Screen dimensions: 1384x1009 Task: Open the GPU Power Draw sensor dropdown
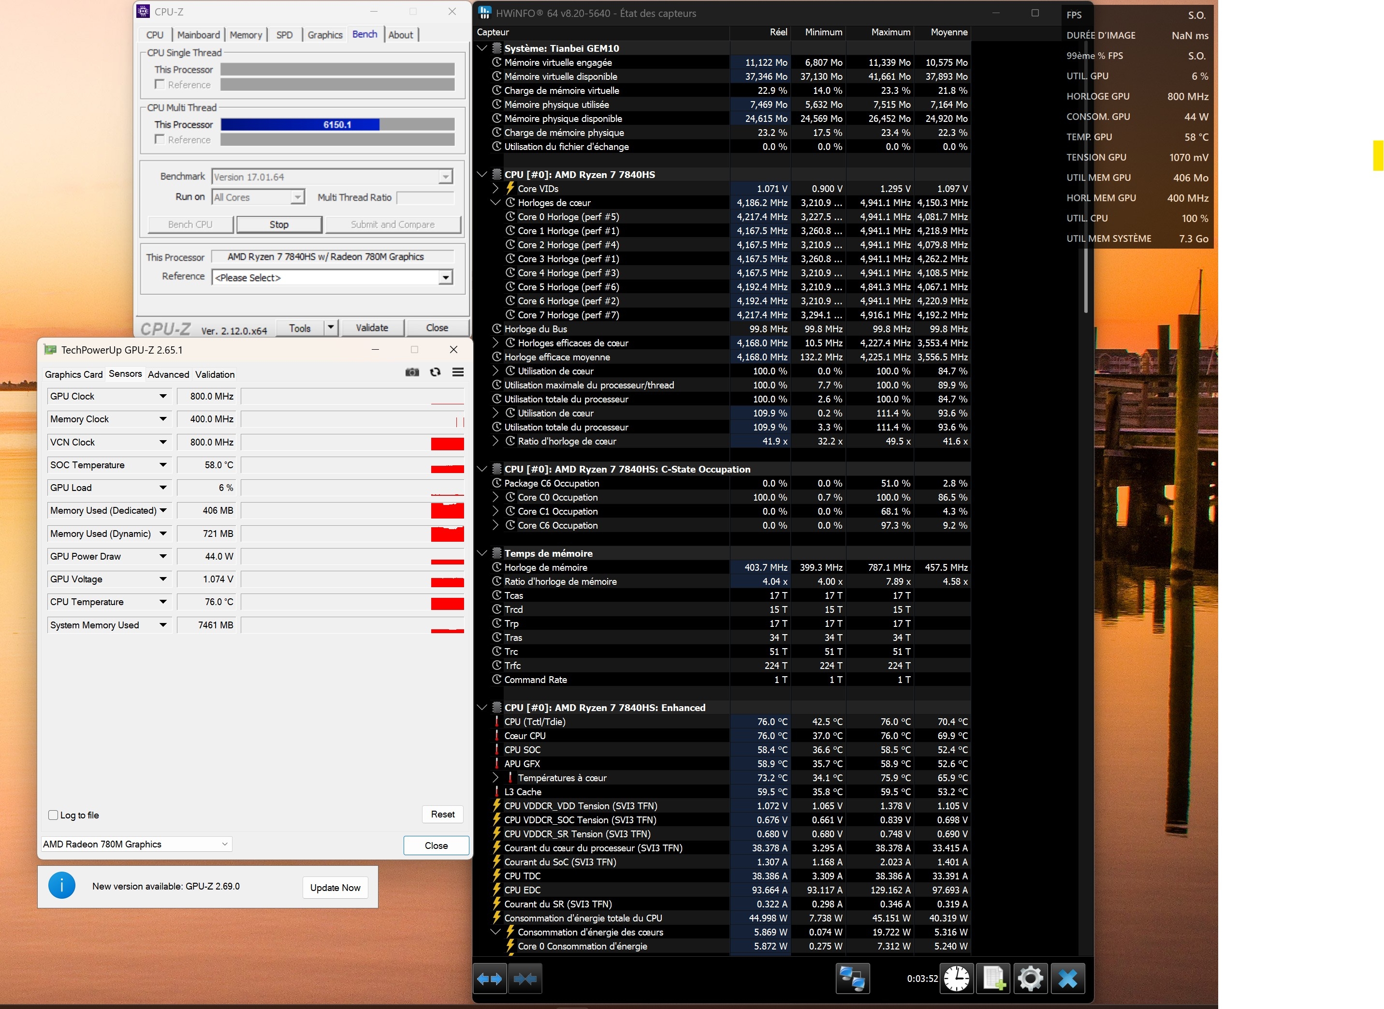tap(163, 556)
